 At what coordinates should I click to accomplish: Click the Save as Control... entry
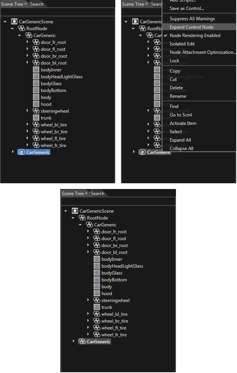point(187,8)
